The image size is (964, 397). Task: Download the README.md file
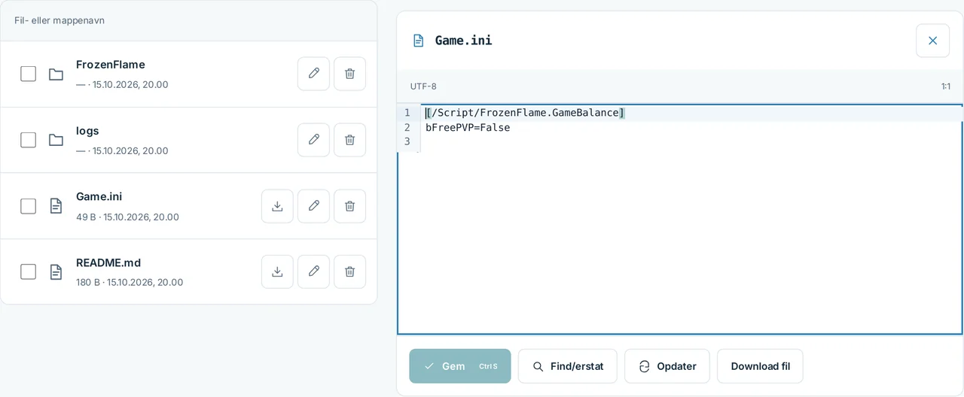click(277, 271)
